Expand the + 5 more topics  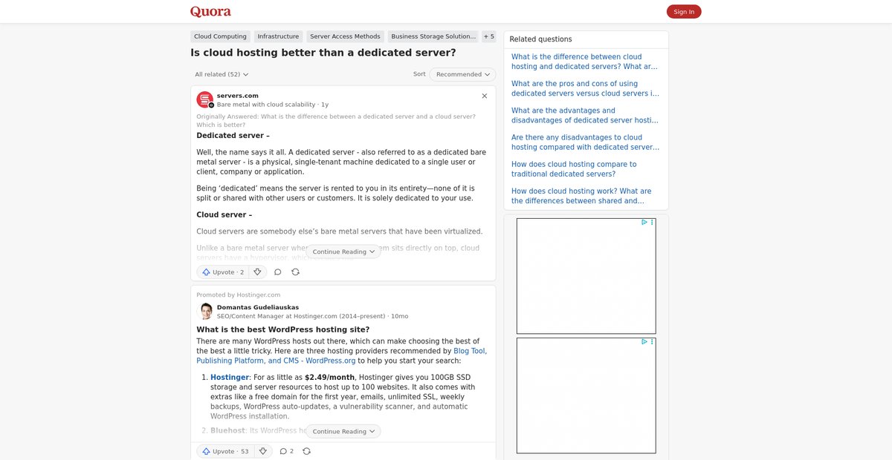point(488,36)
